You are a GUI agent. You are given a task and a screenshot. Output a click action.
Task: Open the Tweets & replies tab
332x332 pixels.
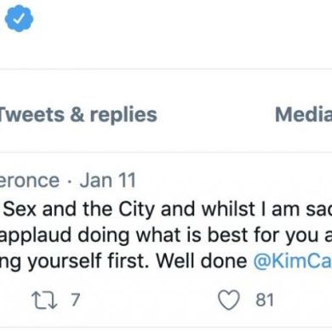point(77,115)
